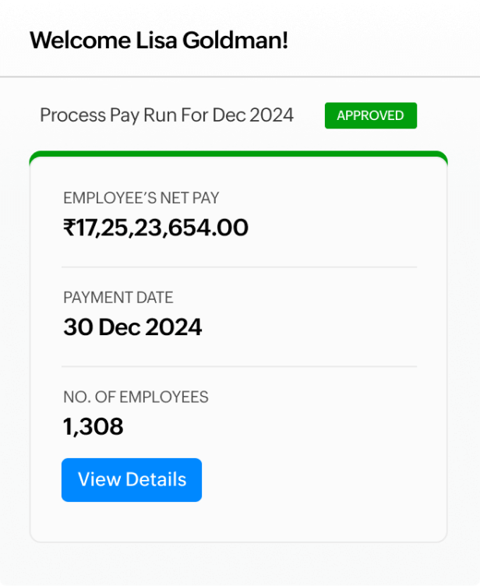Click the green top border of the pay card
Image resolution: width=480 pixels, height=586 pixels.
coord(238,154)
